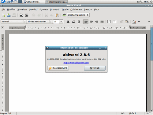Follow the http://www.abisource.com link
153x115 pixels.
(76, 63)
